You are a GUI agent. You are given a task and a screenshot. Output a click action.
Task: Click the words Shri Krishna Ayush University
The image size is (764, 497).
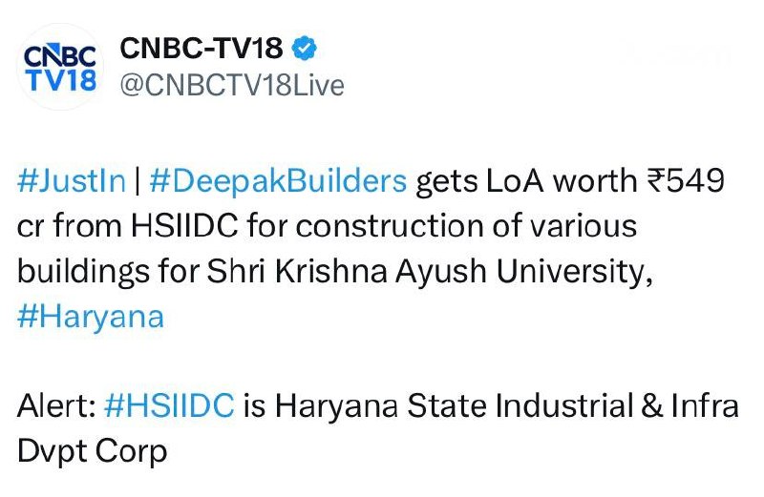tap(430, 272)
